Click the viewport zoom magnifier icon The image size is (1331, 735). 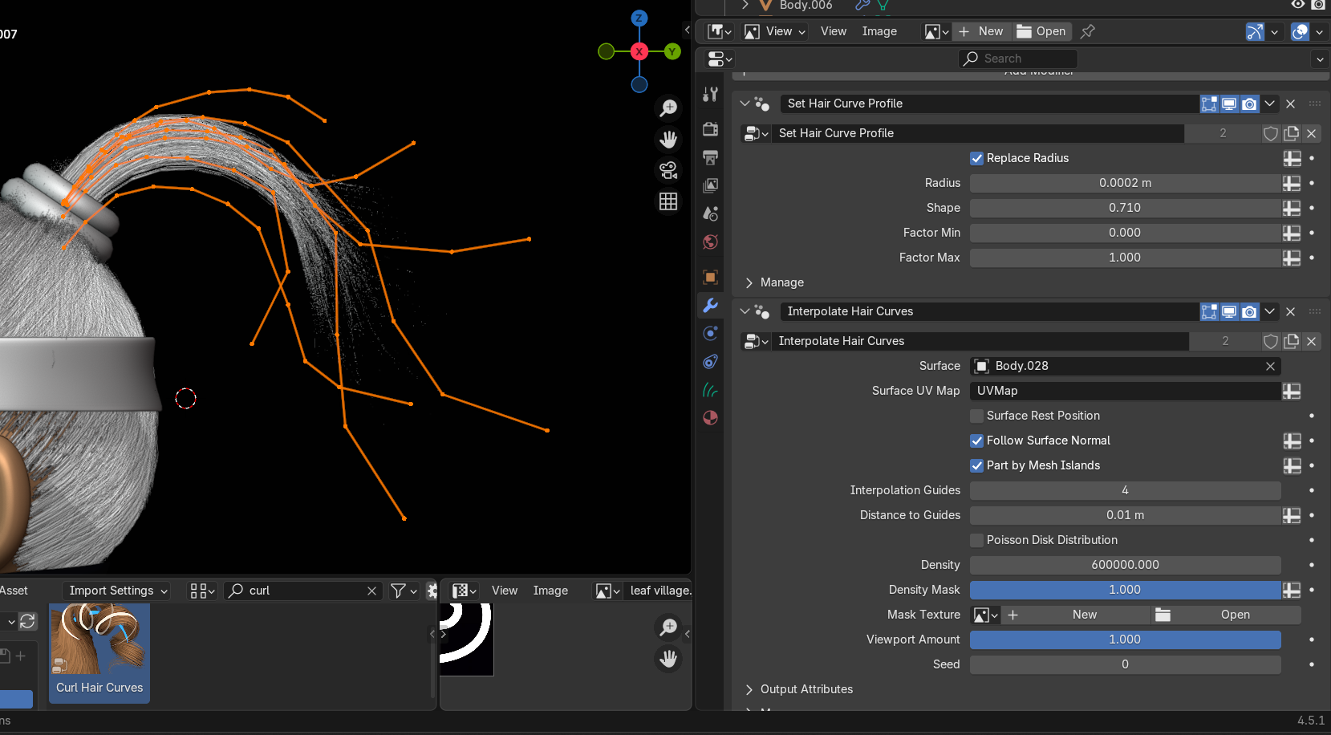668,108
